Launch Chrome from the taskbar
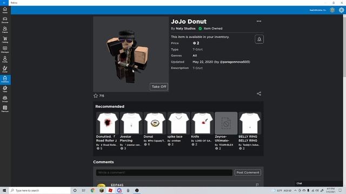 92,190
